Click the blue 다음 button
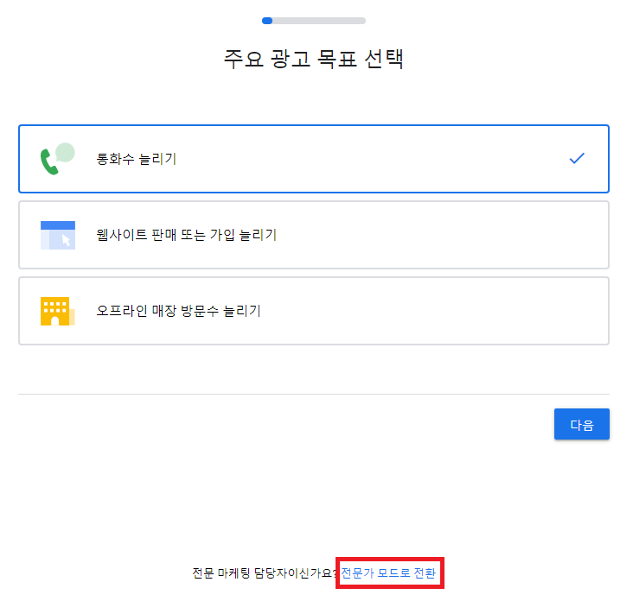The width and height of the screenshot is (633, 601). click(582, 425)
